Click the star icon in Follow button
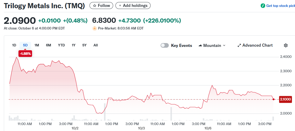Viewport: 295px width, 131px height. [x=94, y=5]
